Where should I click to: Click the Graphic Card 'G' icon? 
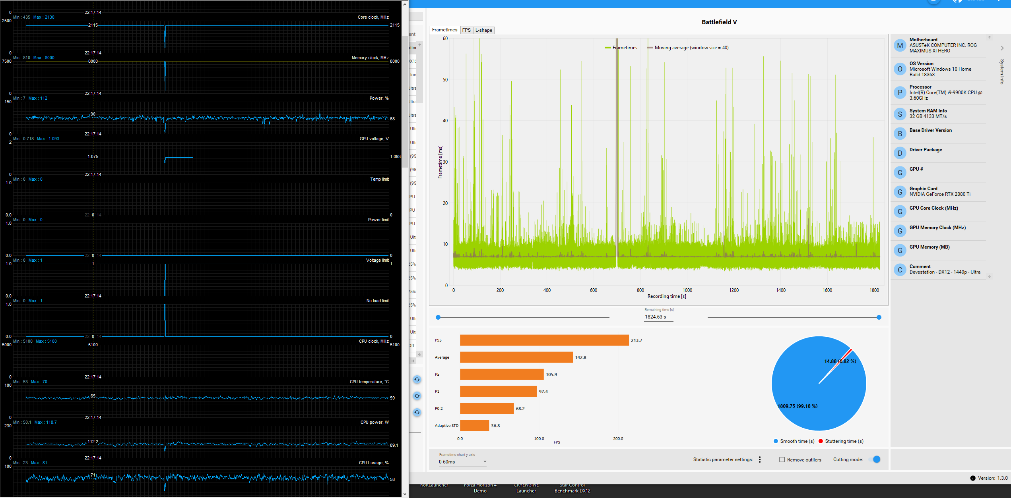tap(900, 192)
